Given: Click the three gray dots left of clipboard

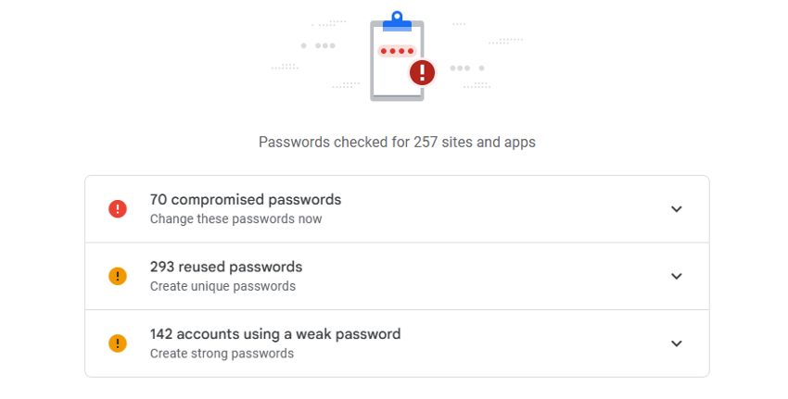Looking at the screenshot, I should [324, 44].
